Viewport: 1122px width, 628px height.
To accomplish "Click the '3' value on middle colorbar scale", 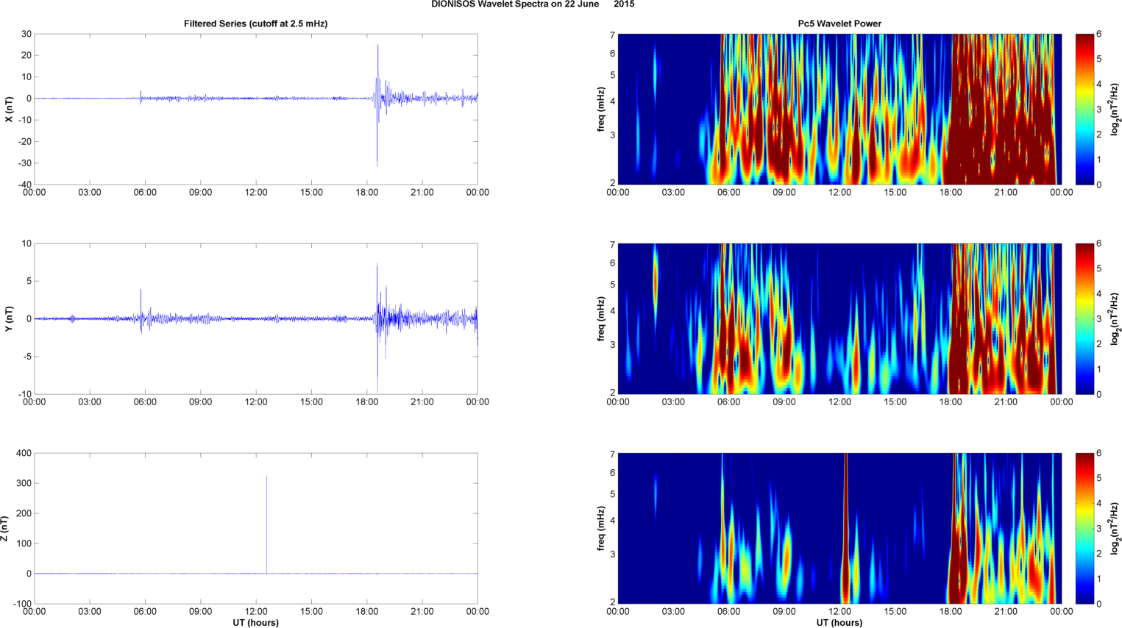I will 1099,318.
